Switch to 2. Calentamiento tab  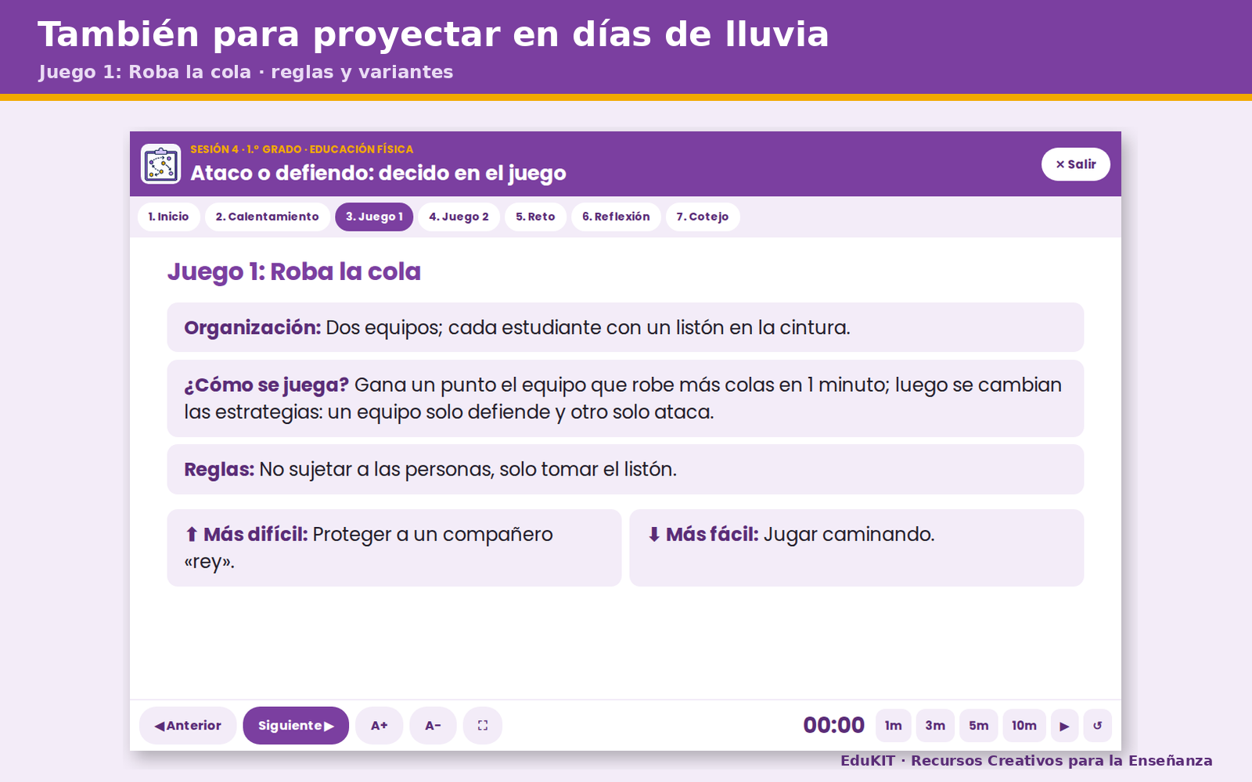pos(268,217)
